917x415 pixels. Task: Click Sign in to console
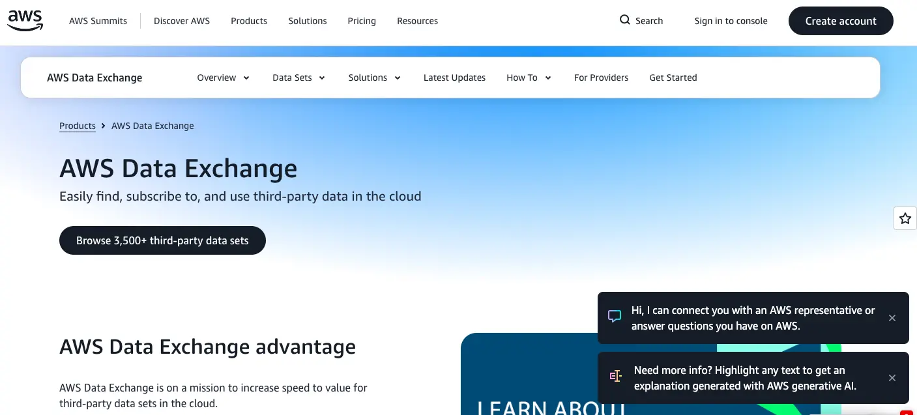(x=731, y=21)
